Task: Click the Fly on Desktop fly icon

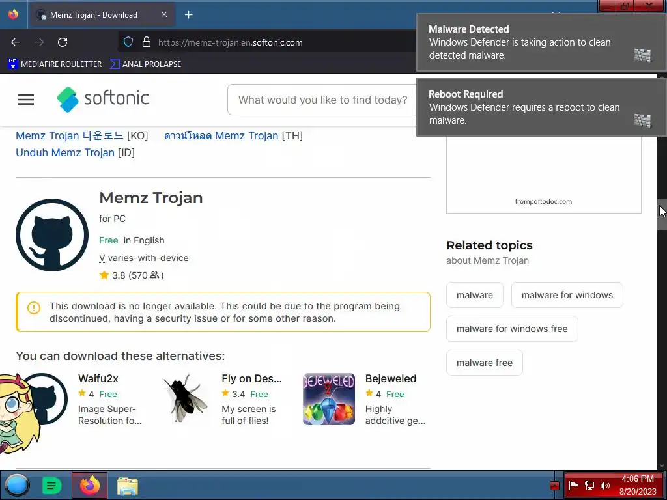Action: click(186, 399)
